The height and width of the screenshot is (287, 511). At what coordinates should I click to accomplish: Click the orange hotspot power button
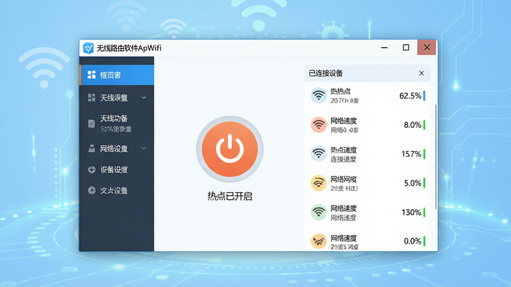230,149
